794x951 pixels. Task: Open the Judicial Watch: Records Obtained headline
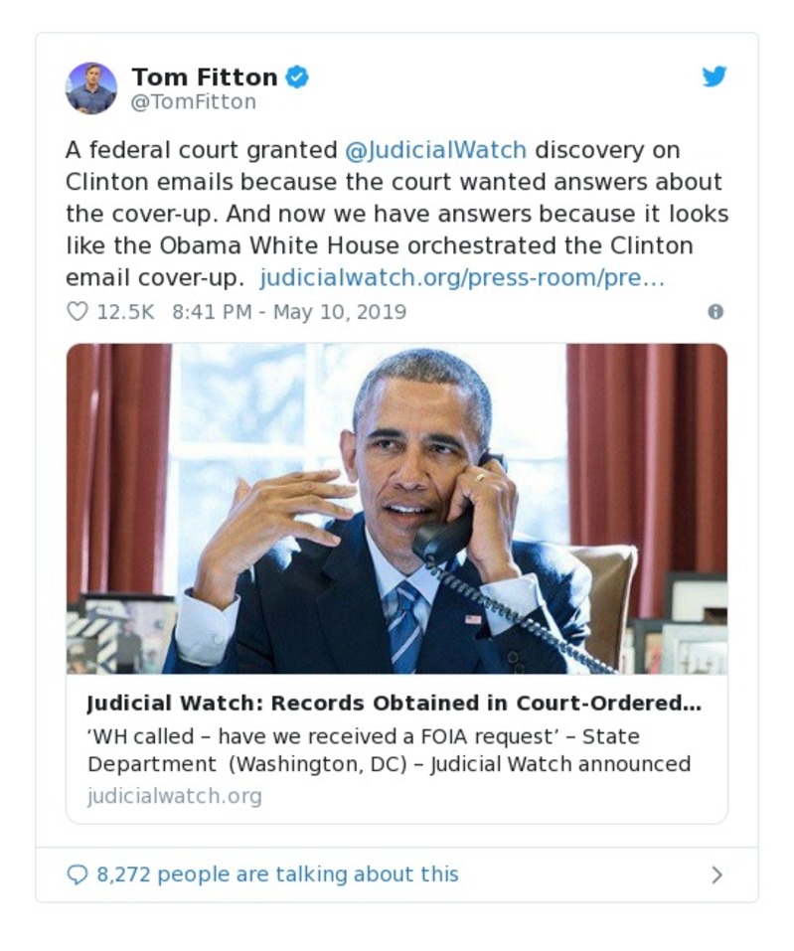[x=395, y=703]
